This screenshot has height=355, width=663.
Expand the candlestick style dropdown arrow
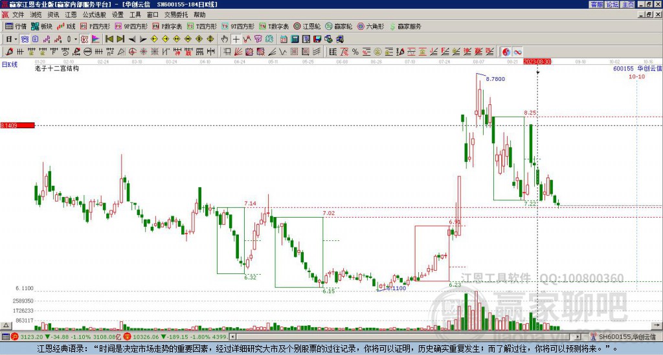pos(76,39)
